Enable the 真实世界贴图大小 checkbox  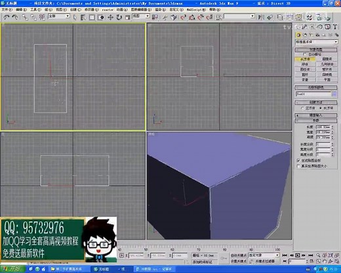pyautogui.click(x=298, y=166)
